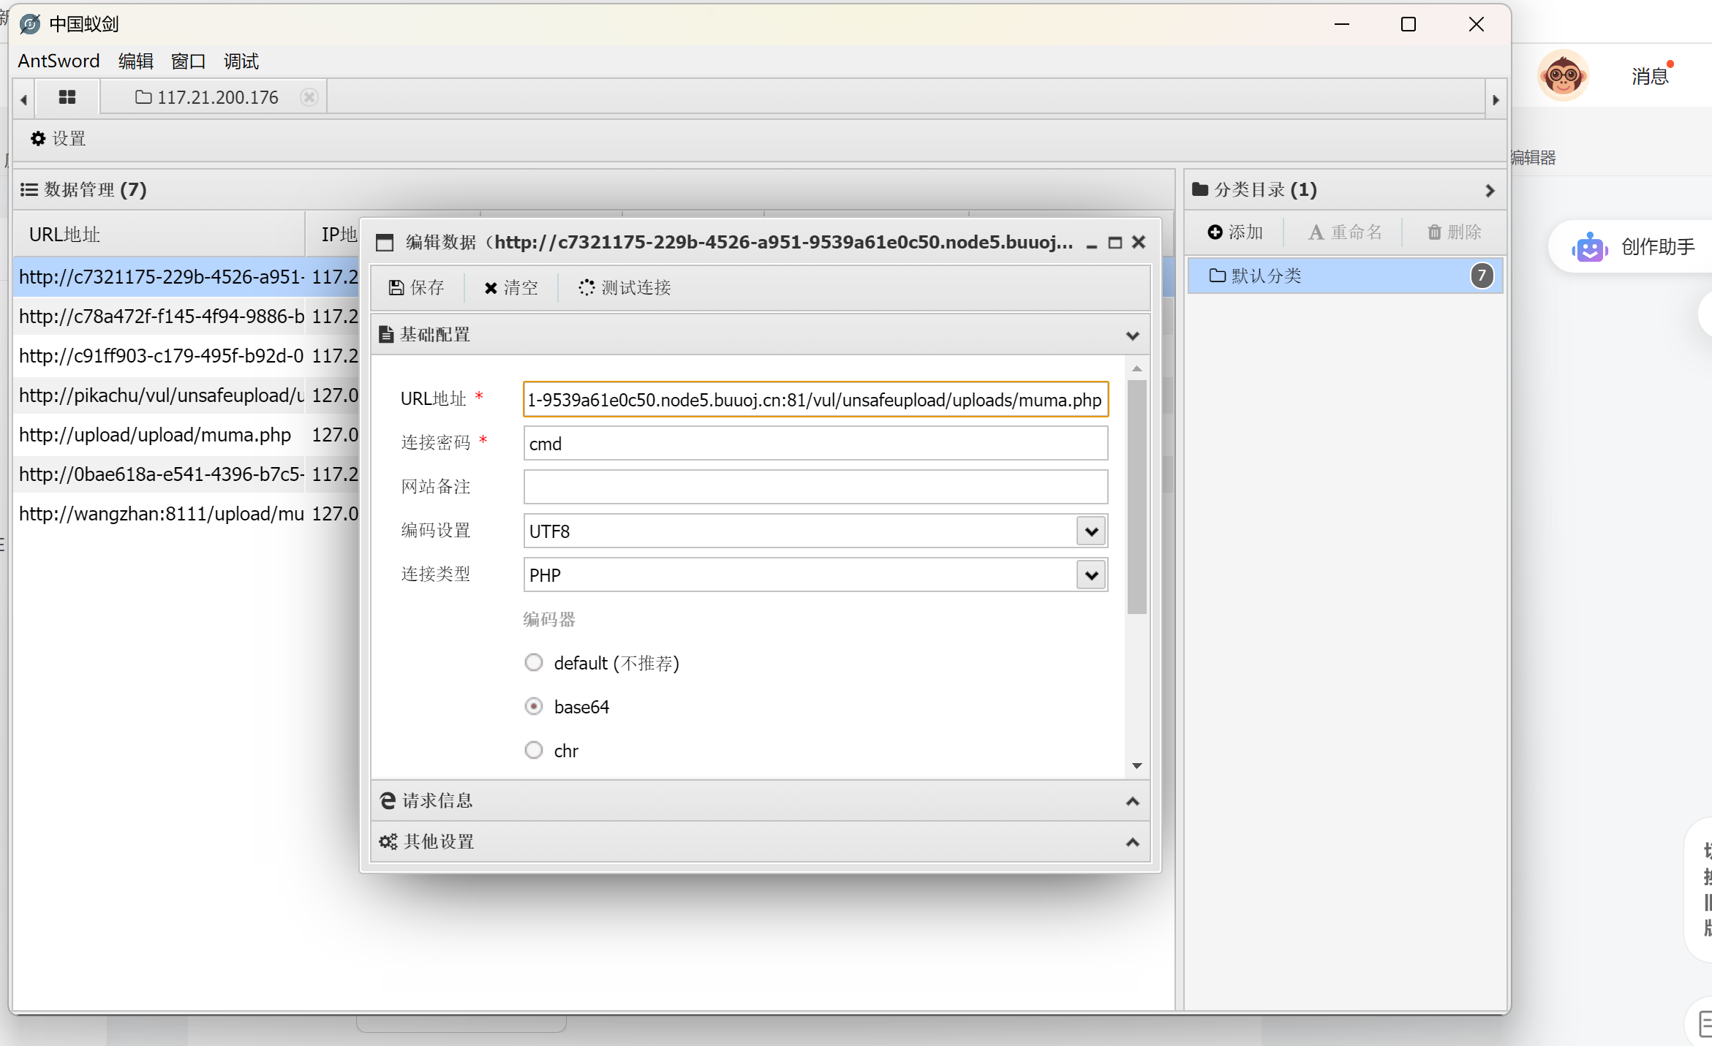Select the http://upload/upload/muma.php row

point(155,435)
